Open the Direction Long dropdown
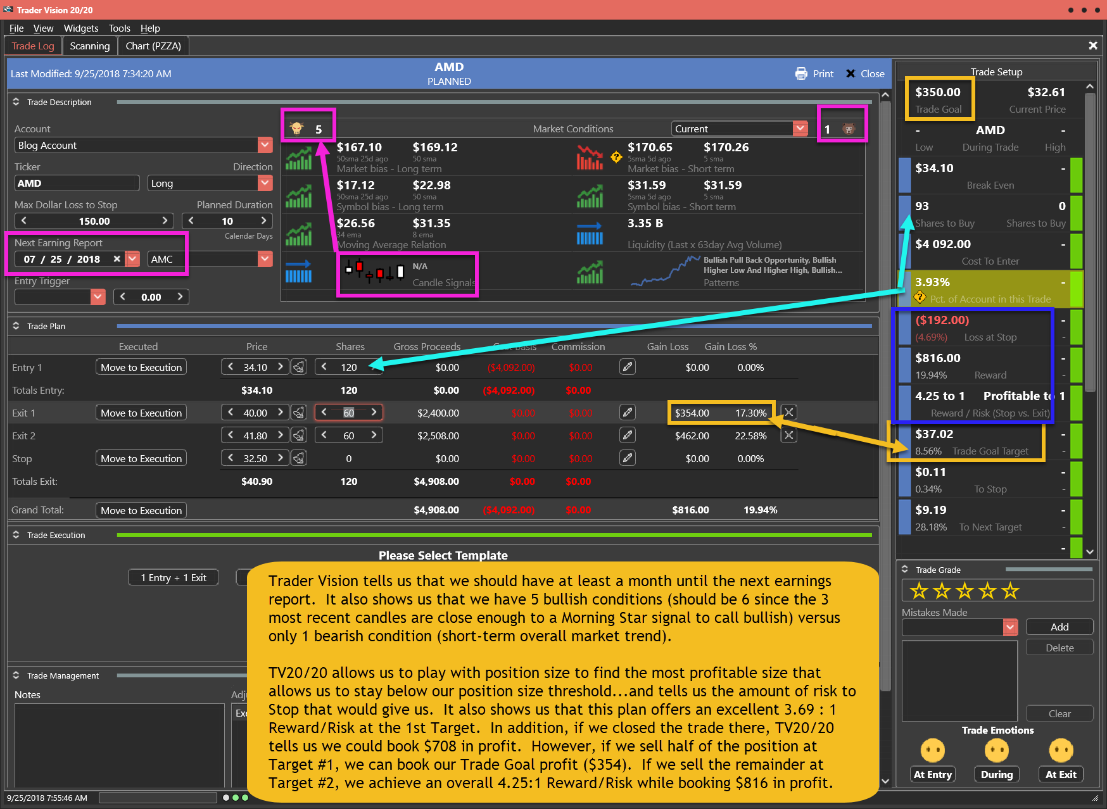 click(x=265, y=183)
